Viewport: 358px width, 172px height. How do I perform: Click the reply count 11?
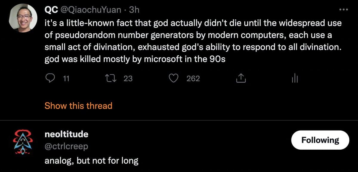click(x=67, y=79)
